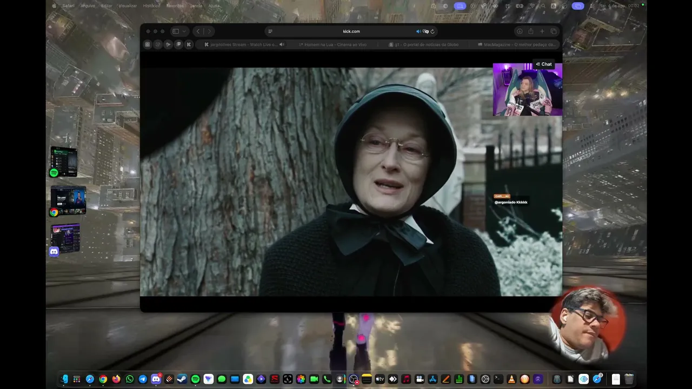This screenshot has height=389, width=692.
Task: Select the Chrome window thumbnail in Stage Manager
Action: (68, 201)
